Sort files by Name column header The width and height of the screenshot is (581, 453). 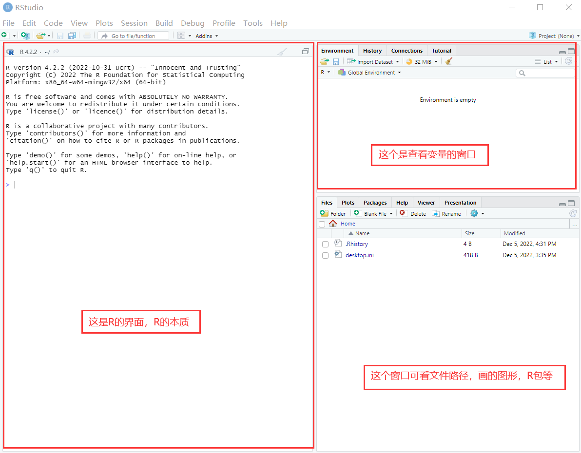coord(403,233)
